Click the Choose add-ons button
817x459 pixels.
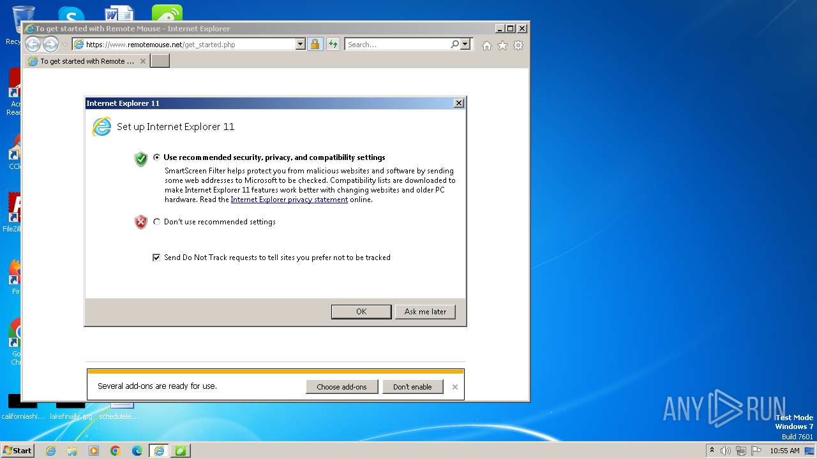[x=341, y=387]
